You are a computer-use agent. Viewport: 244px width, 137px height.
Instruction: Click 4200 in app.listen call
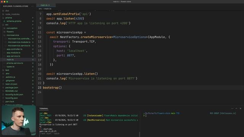pos(79,19)
